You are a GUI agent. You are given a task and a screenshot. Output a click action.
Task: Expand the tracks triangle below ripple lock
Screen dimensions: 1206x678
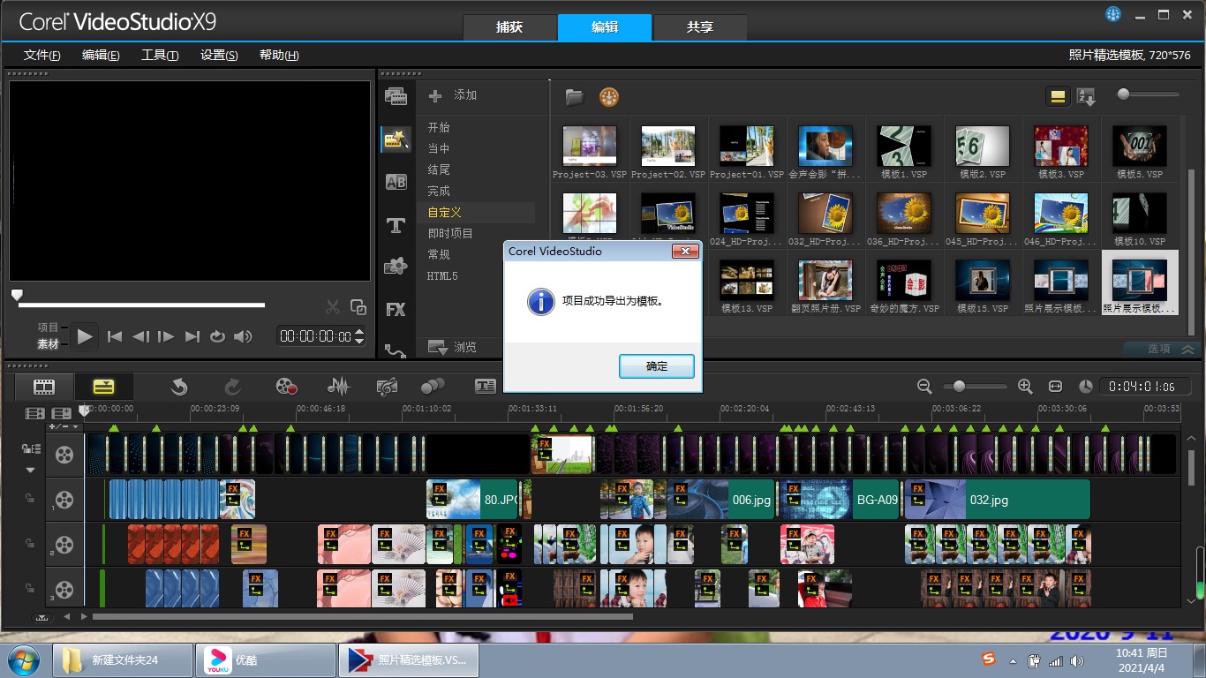[x=30, y=471]
